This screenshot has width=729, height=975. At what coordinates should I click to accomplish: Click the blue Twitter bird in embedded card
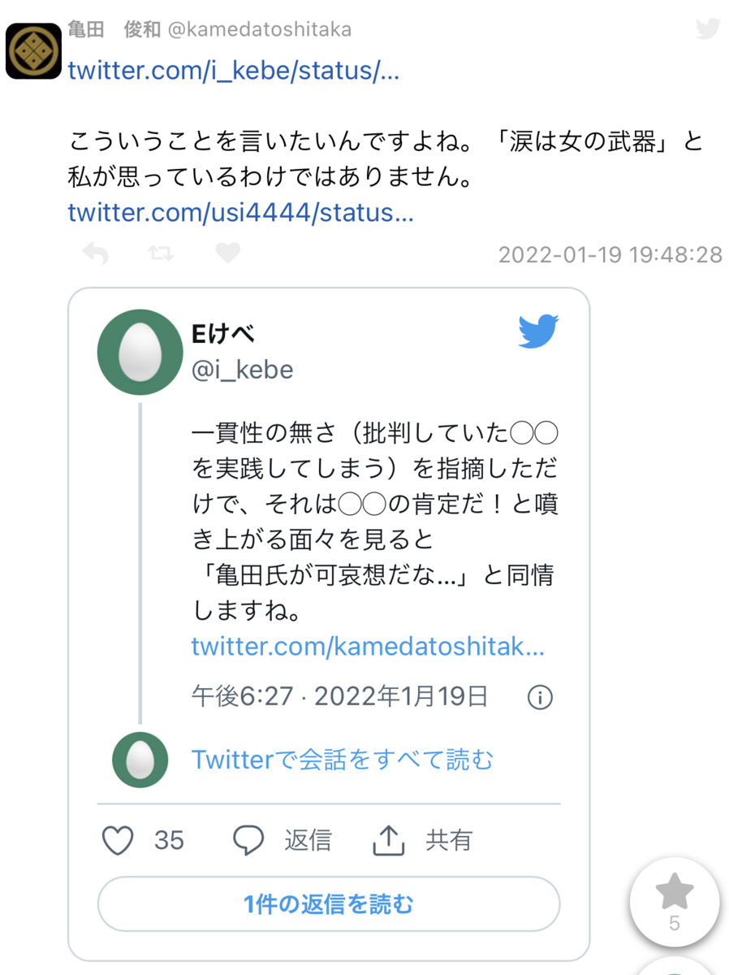point(538,331)
